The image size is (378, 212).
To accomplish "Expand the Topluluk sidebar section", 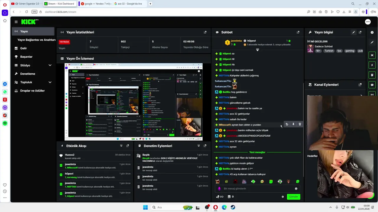I will pyautogui.click(x=50, y=82).
